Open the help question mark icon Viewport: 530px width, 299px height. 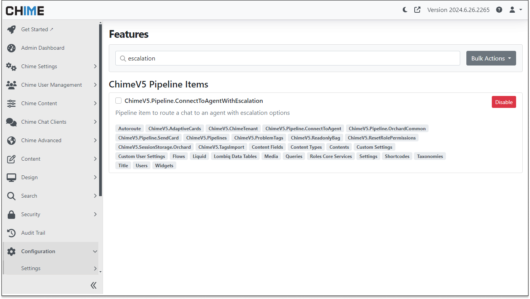pyautogui.click(x=499, y=10)
